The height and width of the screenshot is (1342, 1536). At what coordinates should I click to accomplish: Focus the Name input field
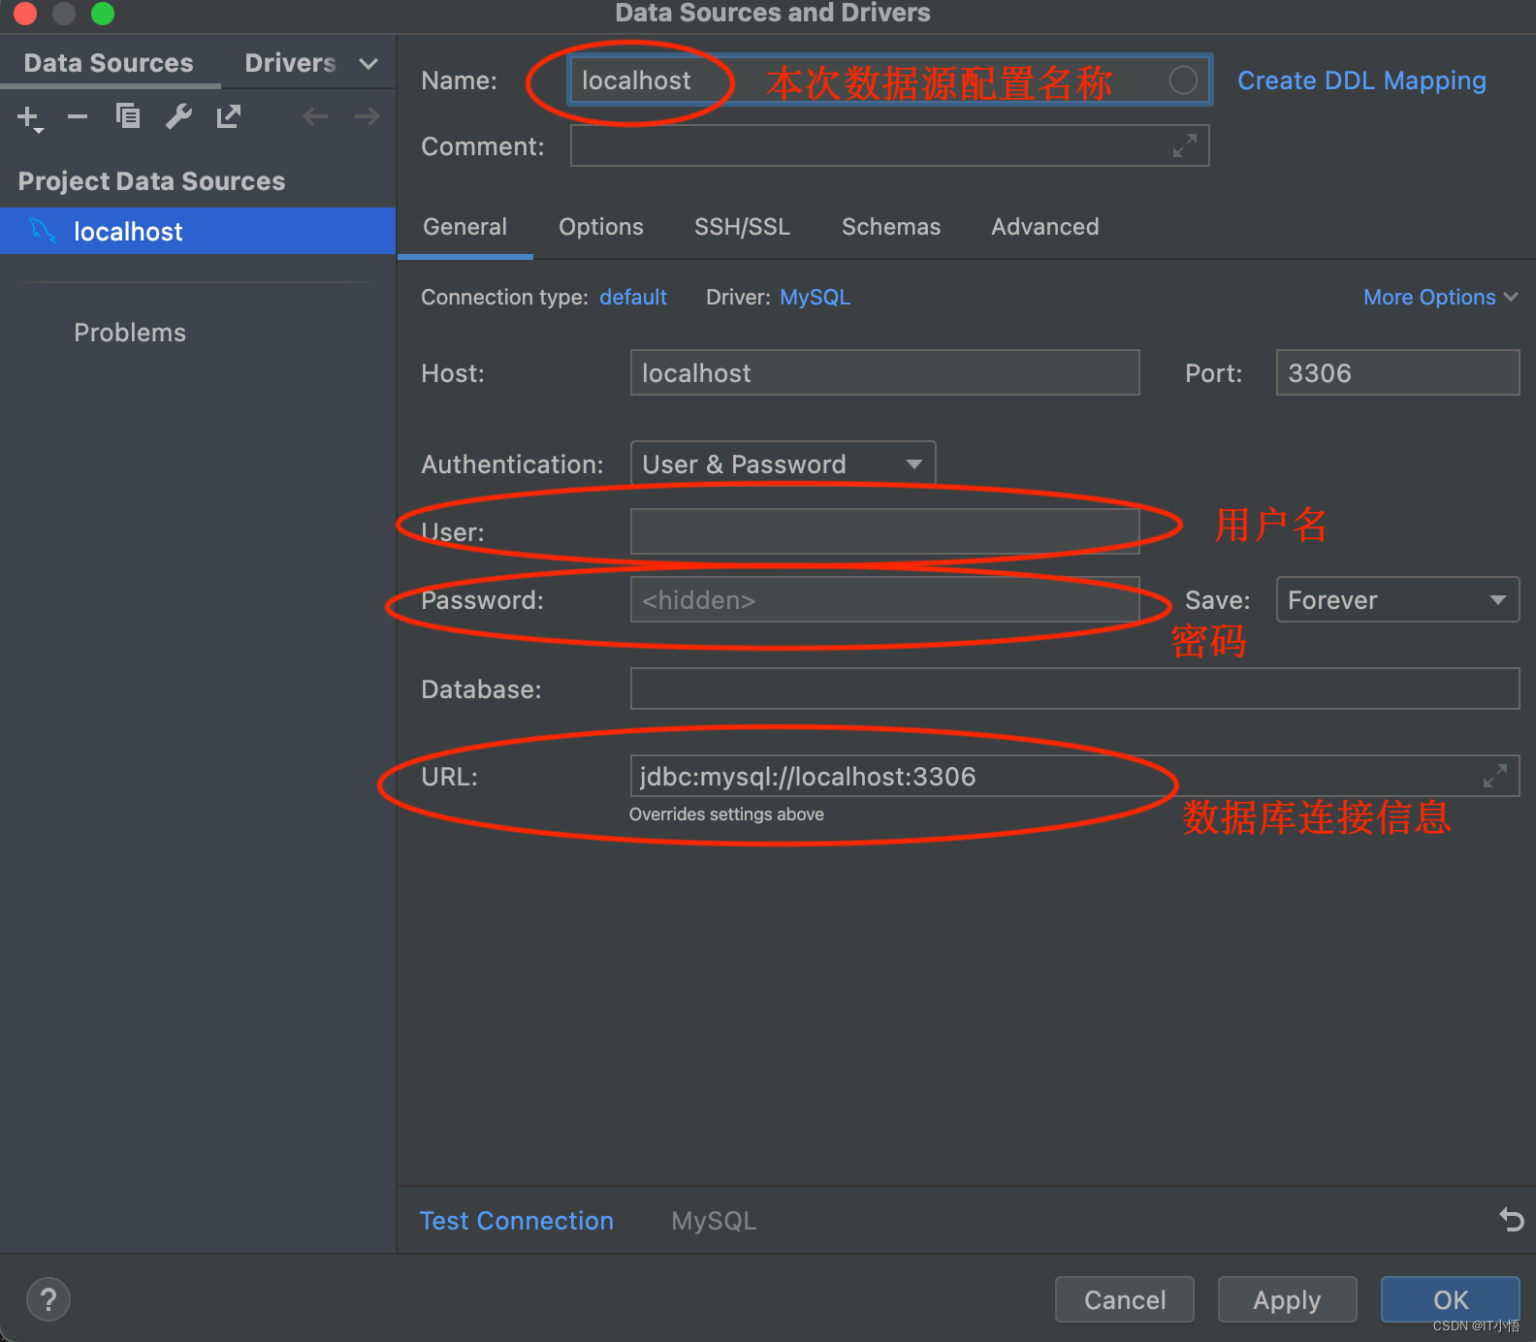click(x=889, y=80)
